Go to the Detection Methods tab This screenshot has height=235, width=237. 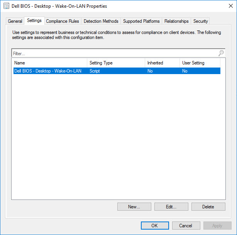(101, 21)
